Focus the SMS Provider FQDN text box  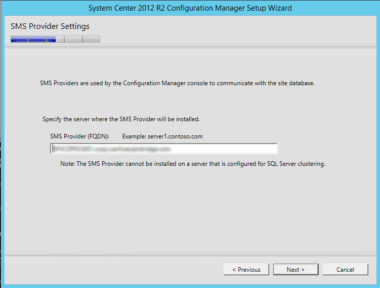point(164,149)
